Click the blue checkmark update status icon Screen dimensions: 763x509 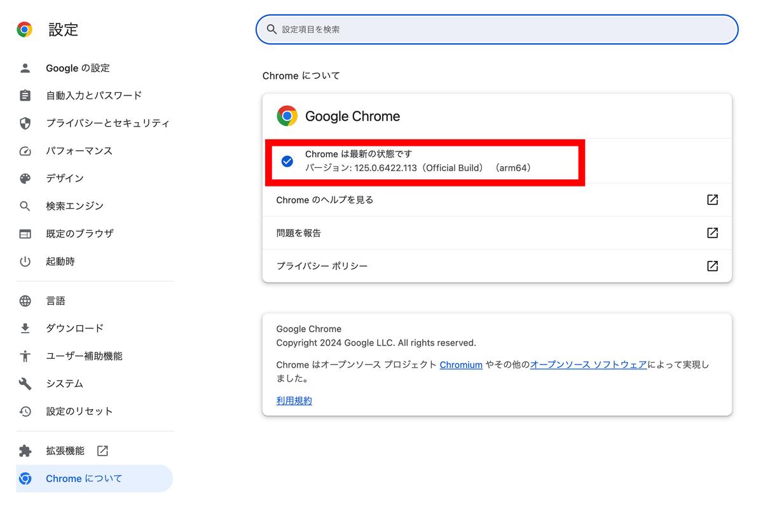pos(287,161)
